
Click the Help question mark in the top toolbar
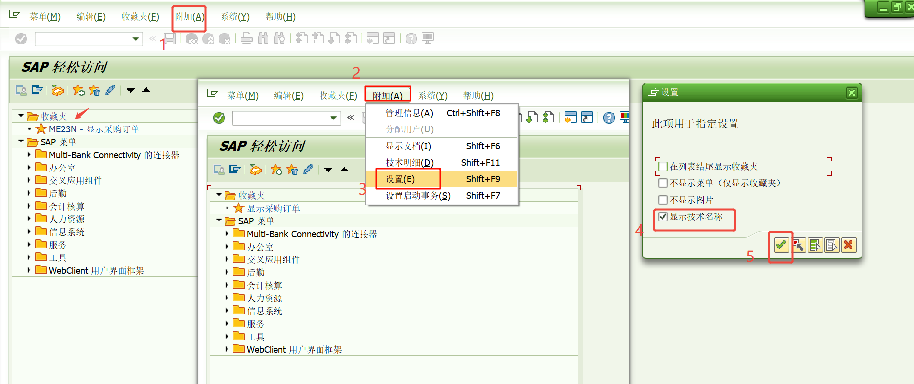[411, 39]
